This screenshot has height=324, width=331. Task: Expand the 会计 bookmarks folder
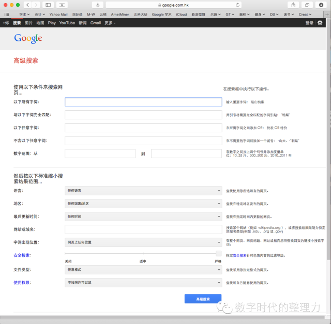pyautogui.click(x=40, y=14)
